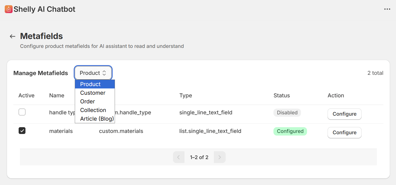
Task: Click the custom.materials key text
Action: [x=121, y=131]
